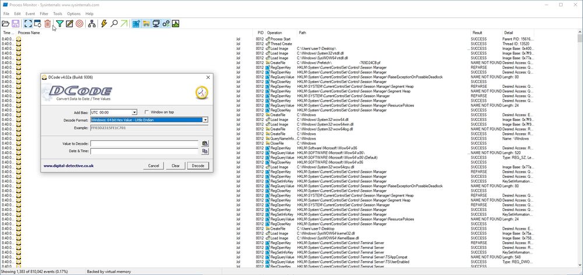Click the Value to Decode input field

click(144, 144)
